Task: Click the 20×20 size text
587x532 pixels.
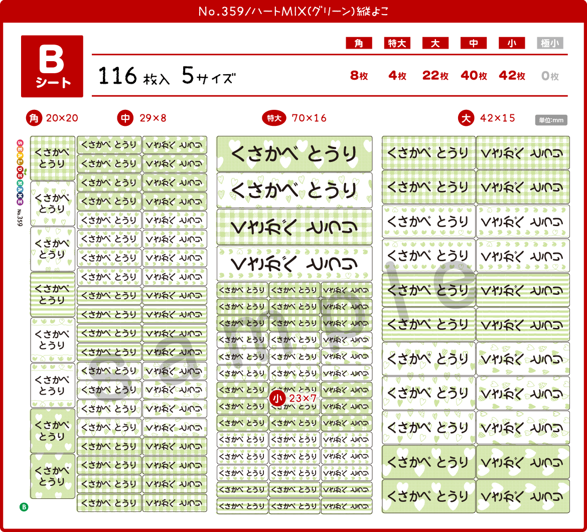Action: tap(62, 118)
